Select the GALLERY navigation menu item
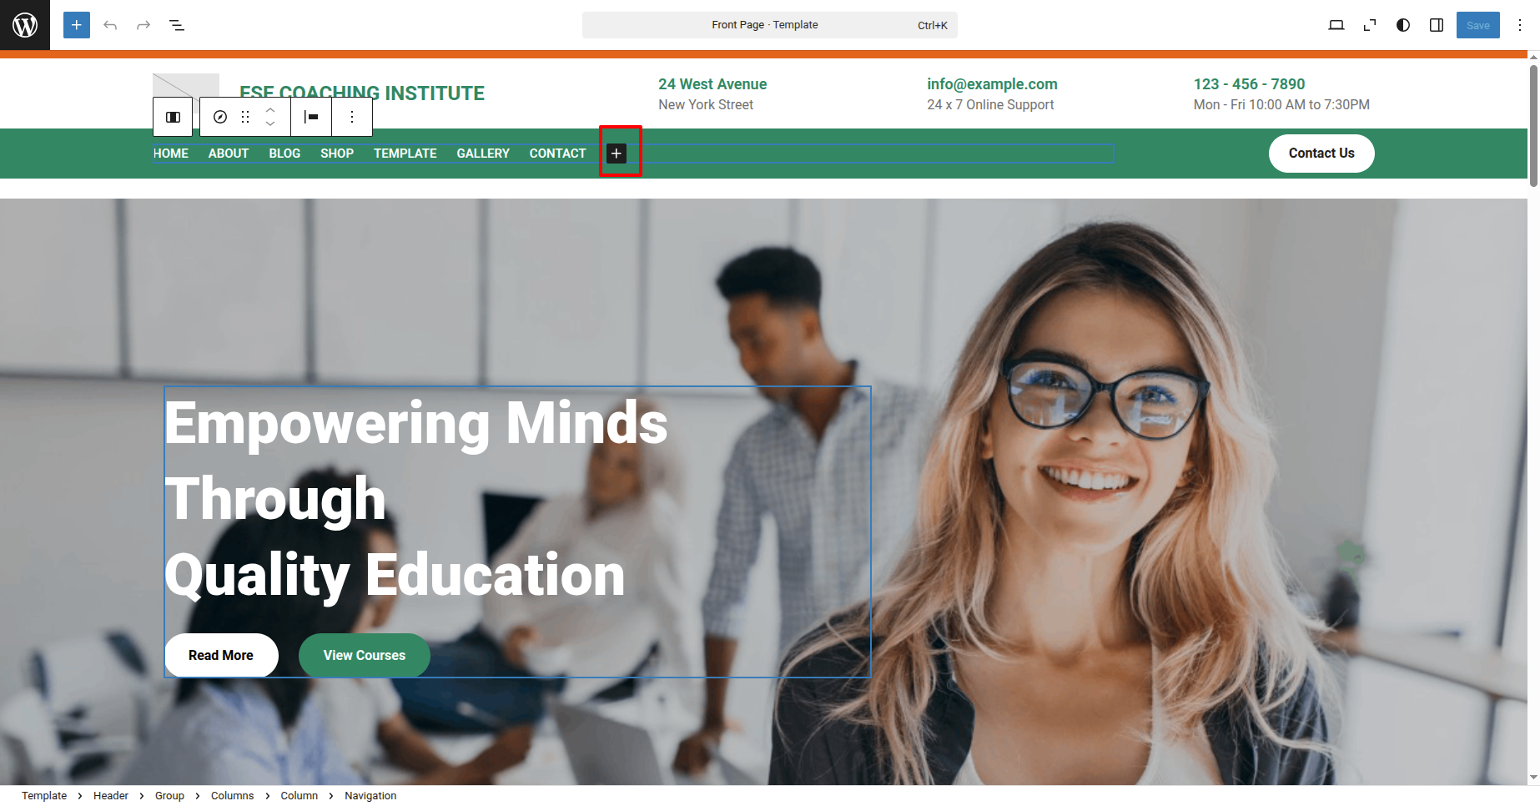 click(x=483, y=154)
